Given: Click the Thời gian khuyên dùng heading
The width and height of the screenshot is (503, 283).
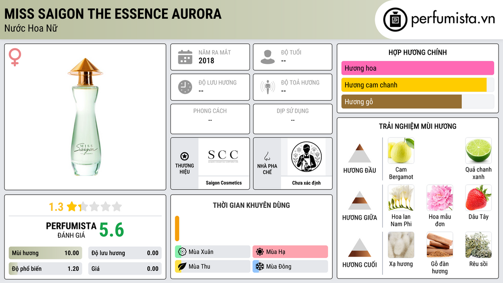Looking at the screenshot, I should click(x=251, y=205).
